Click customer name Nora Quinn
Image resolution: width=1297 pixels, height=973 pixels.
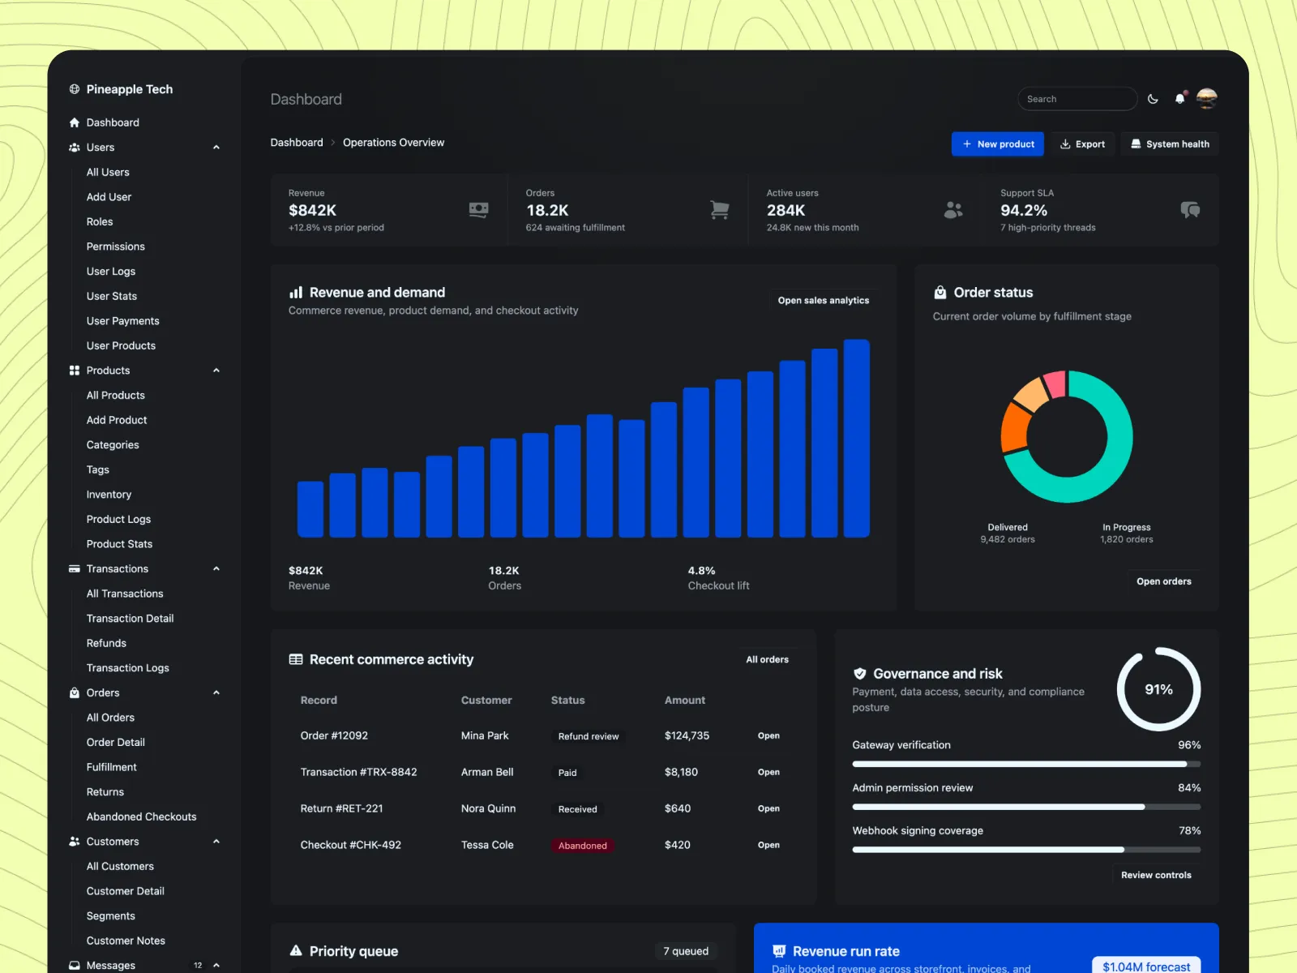[488, 809]
